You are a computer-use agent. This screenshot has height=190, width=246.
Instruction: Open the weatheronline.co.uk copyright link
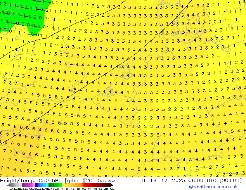click(213, 187)
